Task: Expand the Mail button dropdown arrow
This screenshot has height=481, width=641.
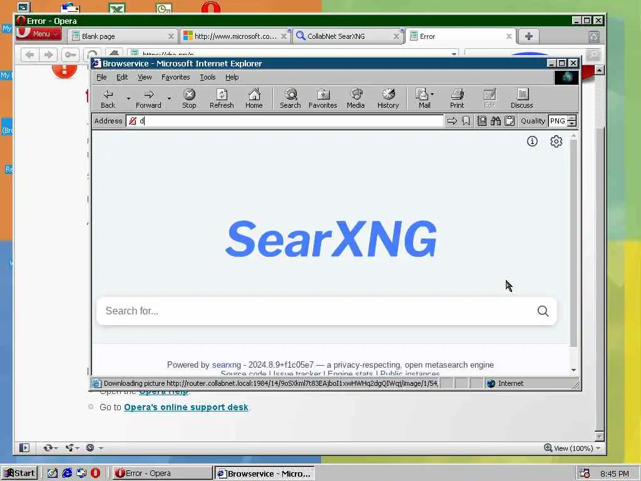Action: click(x=432, y=94)
